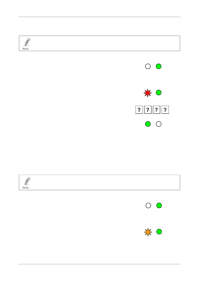Click the unlit LED circle just under the upper note box

click(148, 66)
